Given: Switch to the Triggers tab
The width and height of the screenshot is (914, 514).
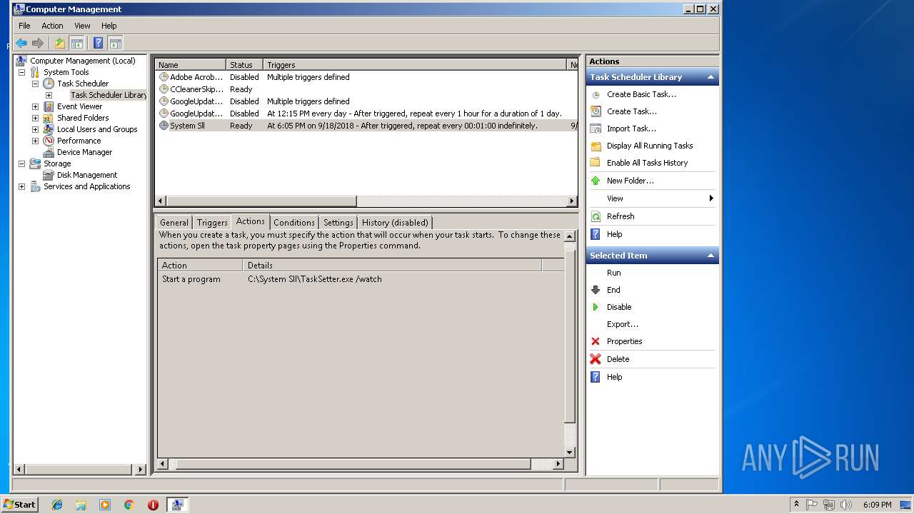Looking at the screenshot, I should [x=212, y=223].
